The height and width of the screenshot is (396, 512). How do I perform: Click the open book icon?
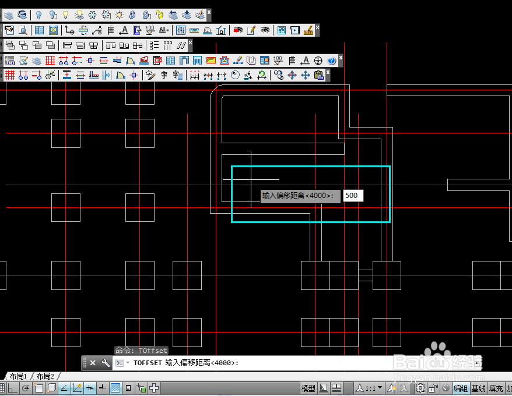click(x=251, y=61)
